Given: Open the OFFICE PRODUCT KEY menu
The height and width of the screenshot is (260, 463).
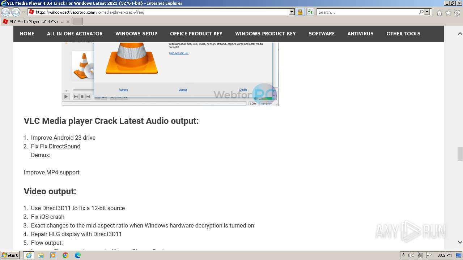Looking at the screenshot, I should [x=196, y=34].
